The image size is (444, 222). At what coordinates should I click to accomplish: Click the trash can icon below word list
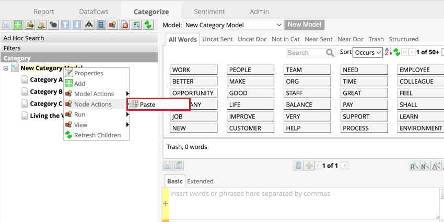coord(298,166)
